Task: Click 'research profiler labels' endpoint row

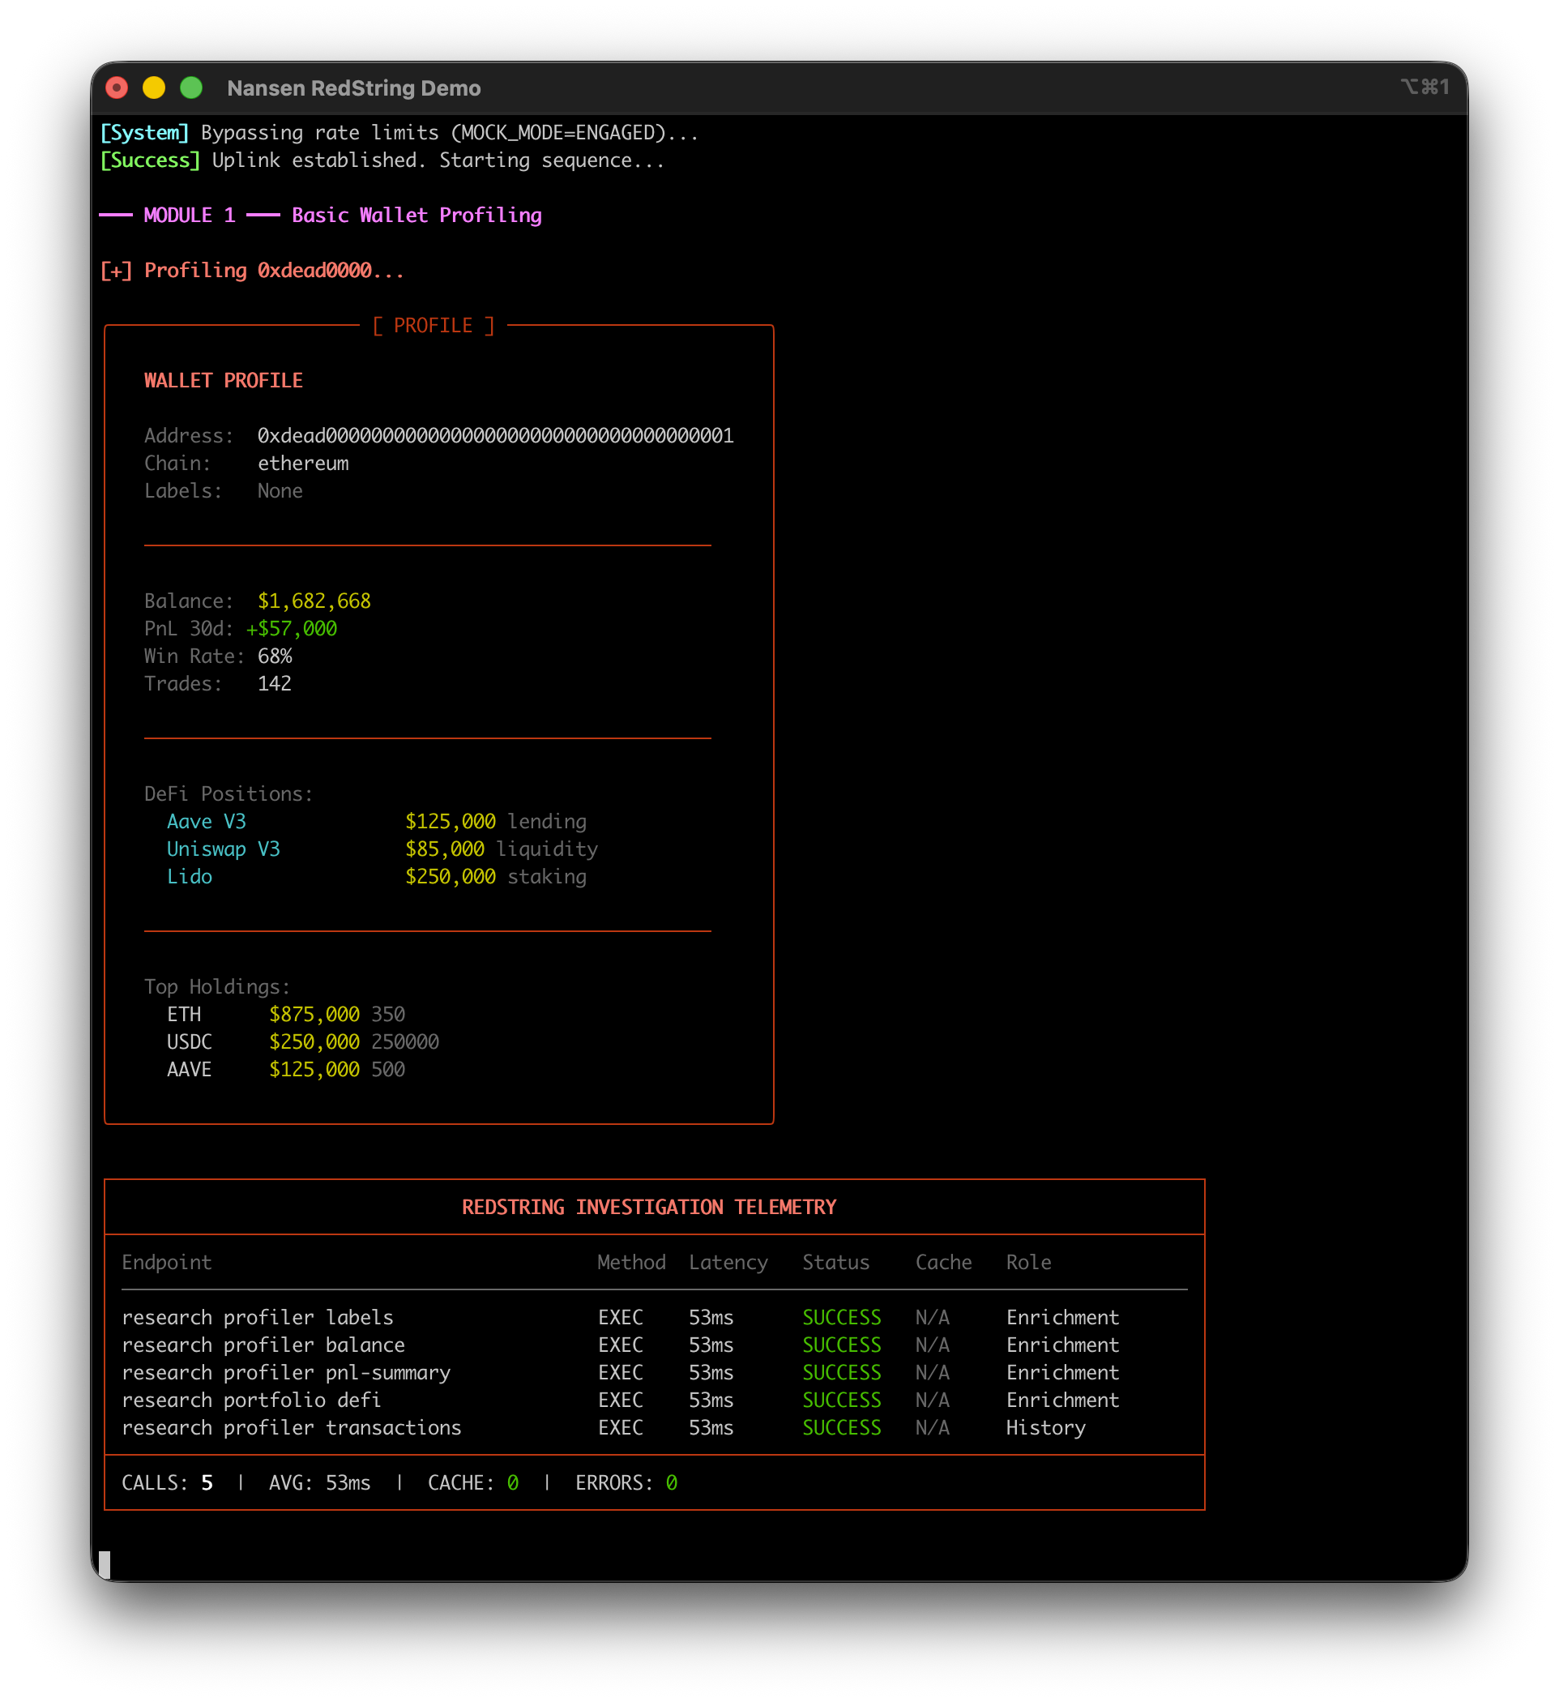Action: point(258,1318)
